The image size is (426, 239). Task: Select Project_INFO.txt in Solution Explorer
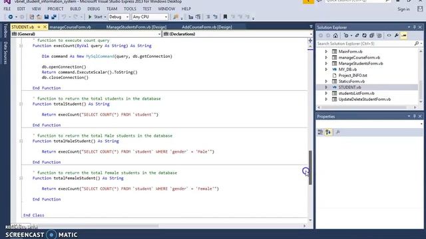coord(353,75)
